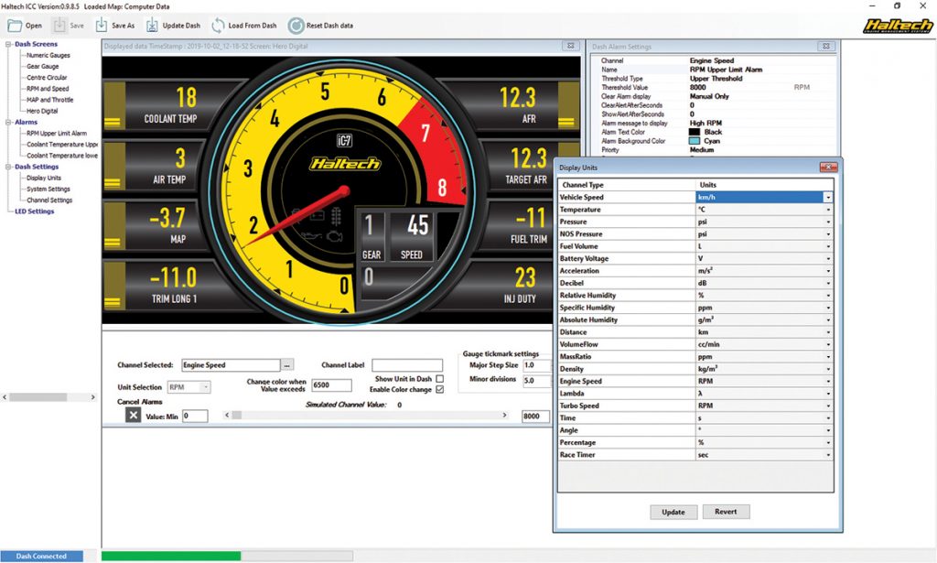Click the Save icon in toolbar
This screenshot has width=937, height=563.
click(x=59, y=25)
